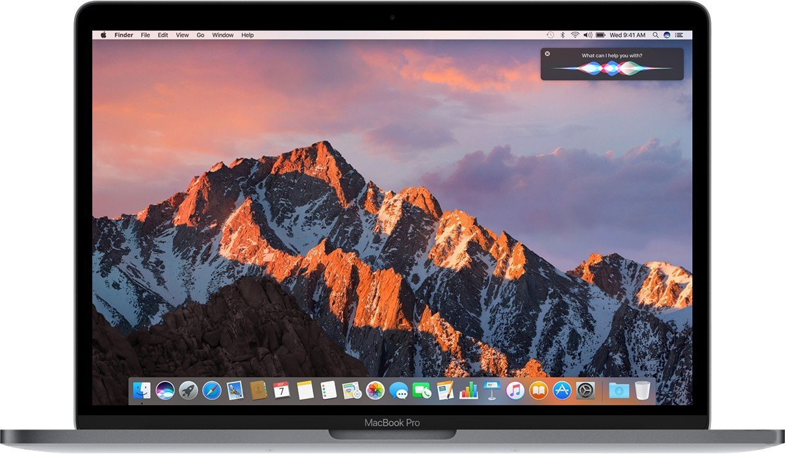
Task: Open the Go menu
Action: [199, 34]
